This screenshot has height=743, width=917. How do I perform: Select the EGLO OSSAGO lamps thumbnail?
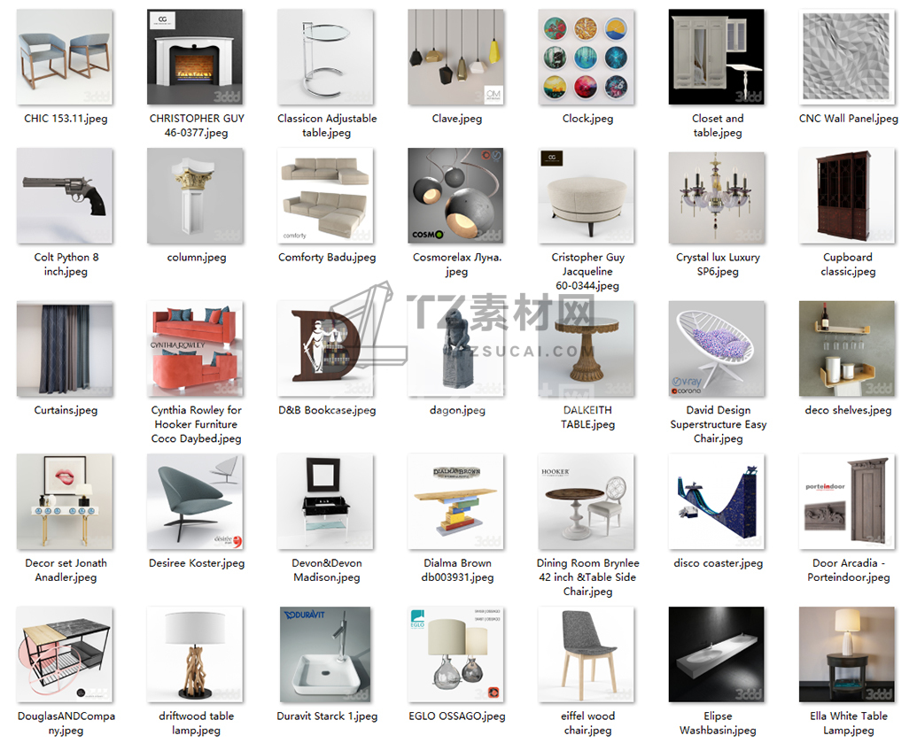tap(456, 654)
